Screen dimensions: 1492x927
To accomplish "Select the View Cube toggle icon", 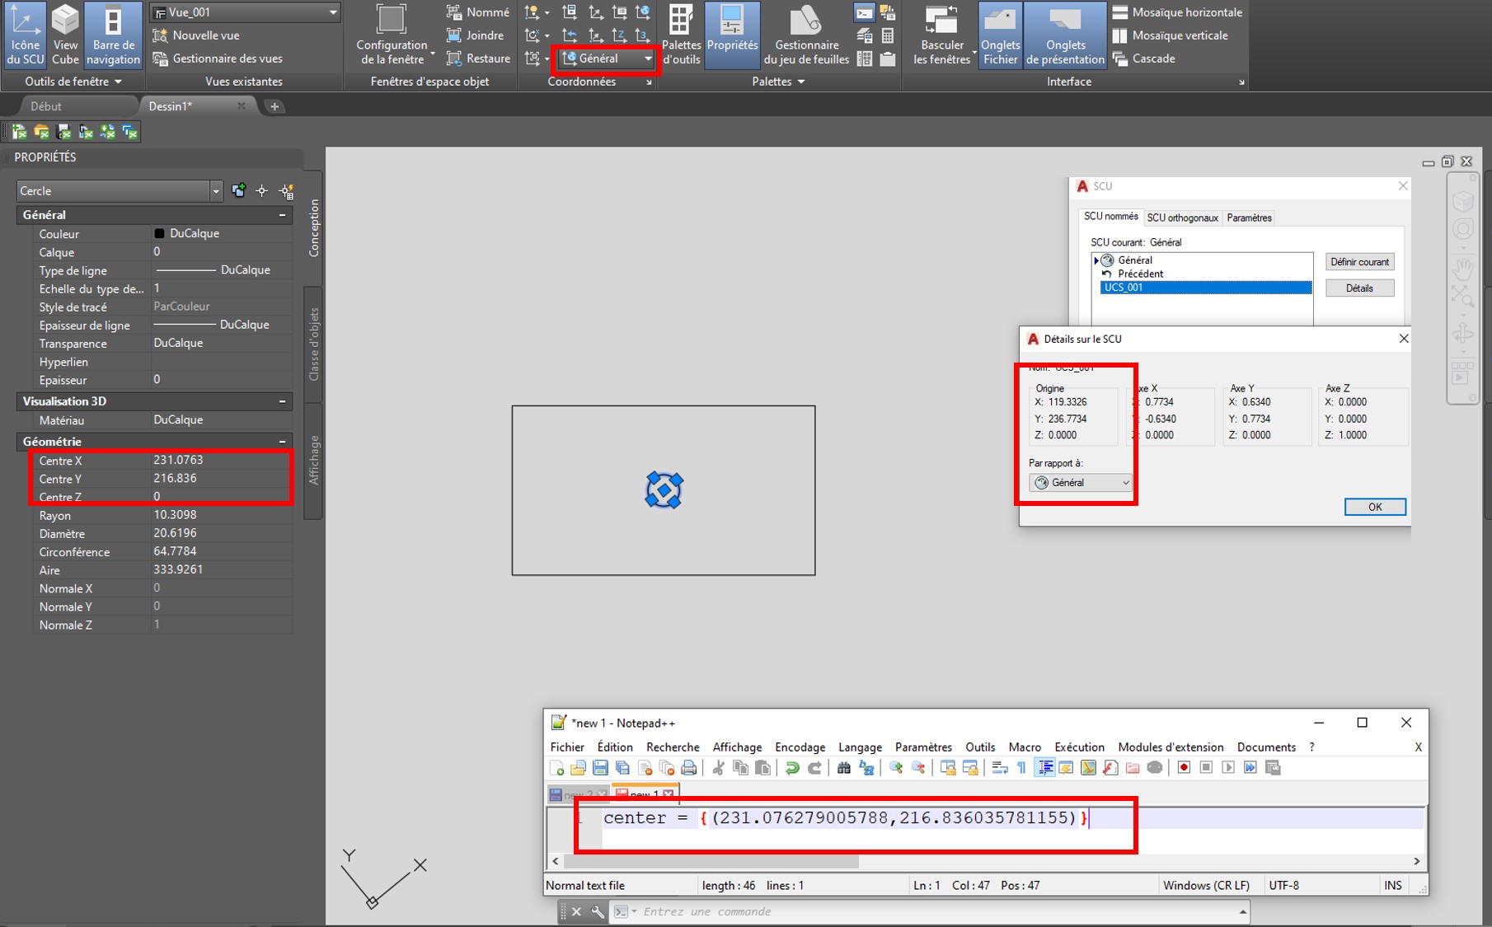I will 65,35.
